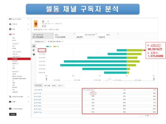Screen dimensions: 166x124
Task: Click the left handle of timeline range slider
Action: [46, 79]
